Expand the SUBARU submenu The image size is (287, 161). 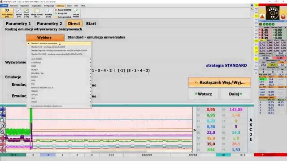pos(59,91)
